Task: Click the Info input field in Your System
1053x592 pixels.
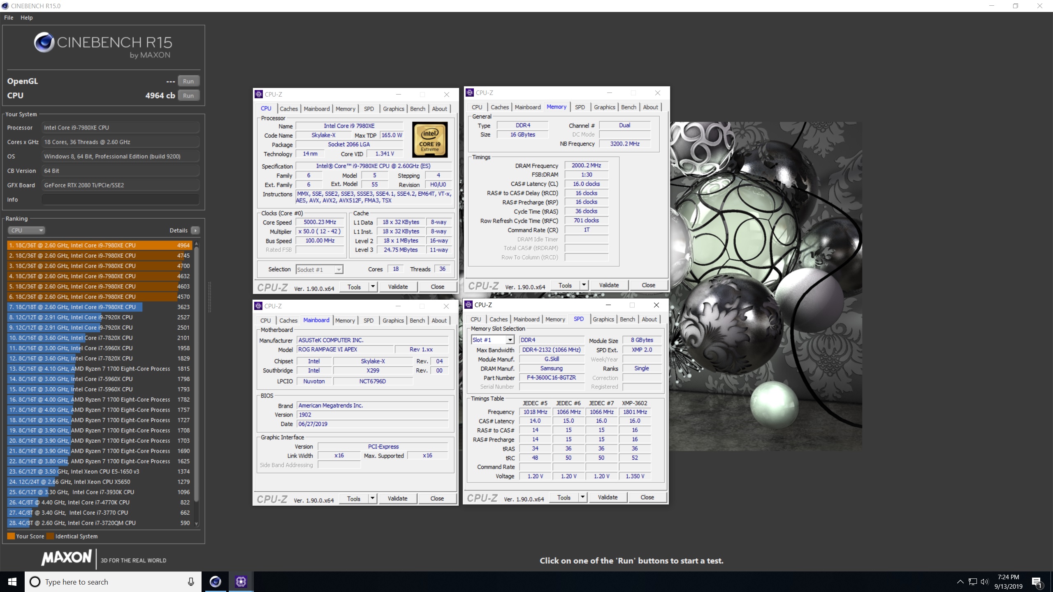Action: (120, 199)
